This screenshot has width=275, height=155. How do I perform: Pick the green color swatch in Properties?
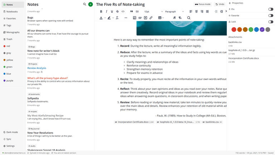pos(251,29)
